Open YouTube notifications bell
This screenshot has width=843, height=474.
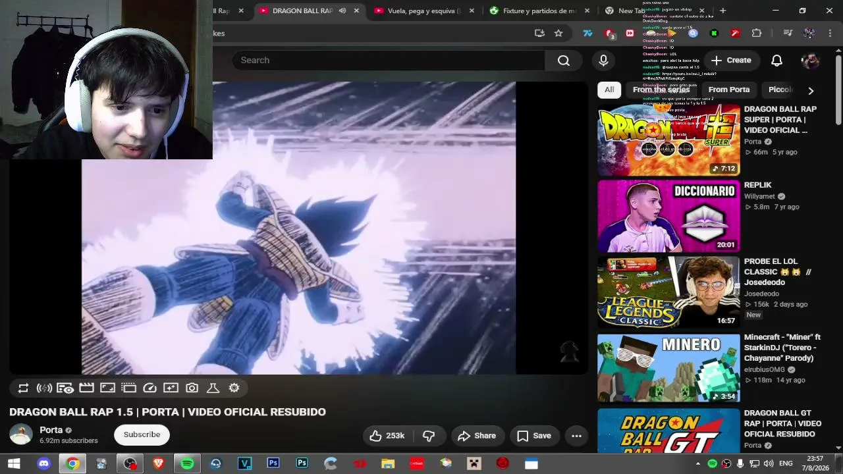point(776,61)
